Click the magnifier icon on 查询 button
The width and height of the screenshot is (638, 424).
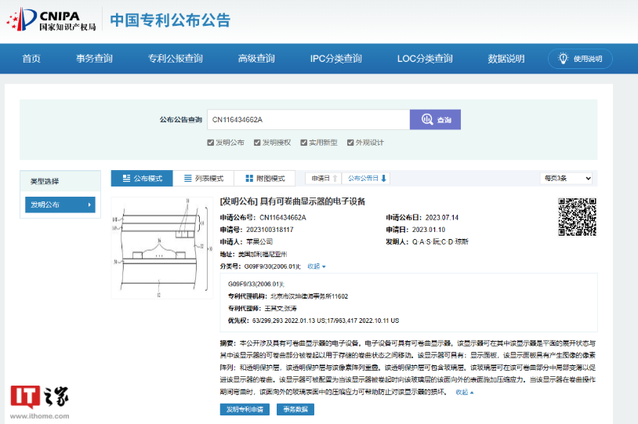pos(427,120)
